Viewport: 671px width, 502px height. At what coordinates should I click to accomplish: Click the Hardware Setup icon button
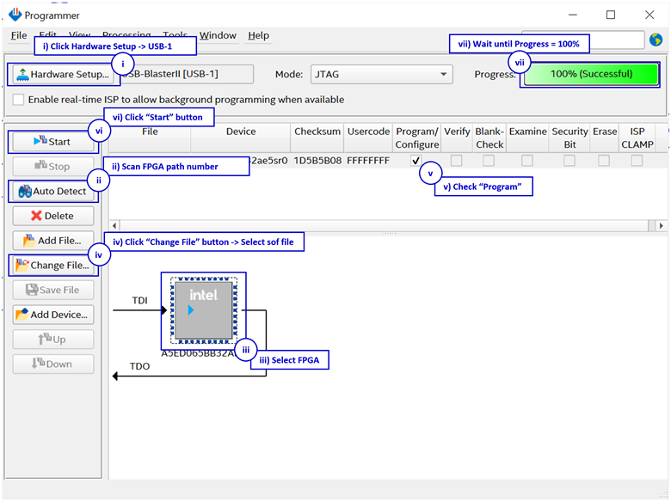coord(60,75)
